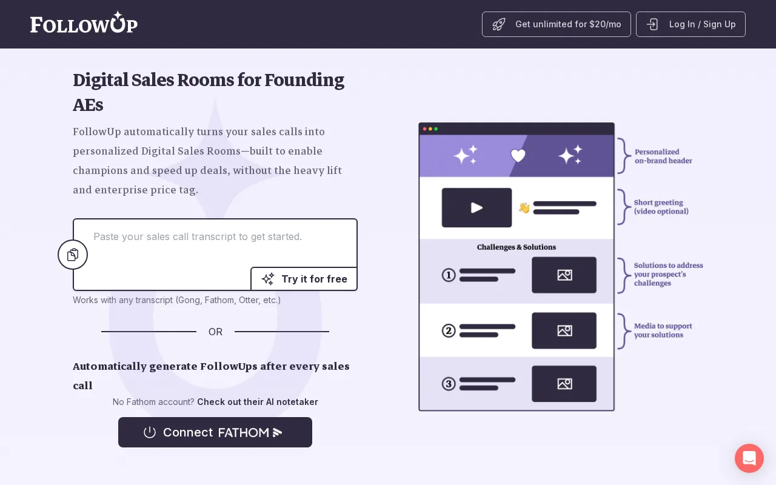This screenshot has width=776, height=485.
Task: Click 'Media to support your solutions' label
Action: [663, 330]
